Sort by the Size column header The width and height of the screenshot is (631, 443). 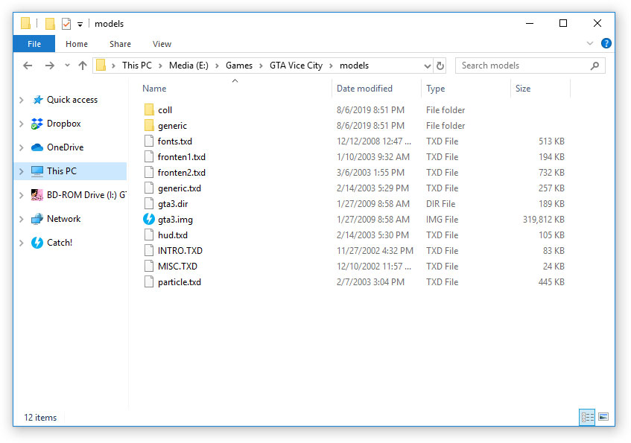pyautogui.click(x=523, y=89)
